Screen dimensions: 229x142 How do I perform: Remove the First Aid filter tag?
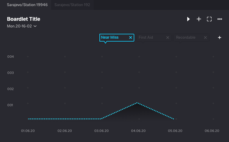point(168,38)
